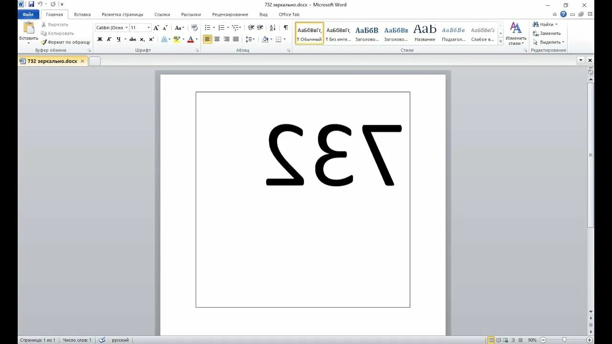Open bullet list dropdown
The width and height of the screenshot is (612, 344).
click(x=214, y=28)
